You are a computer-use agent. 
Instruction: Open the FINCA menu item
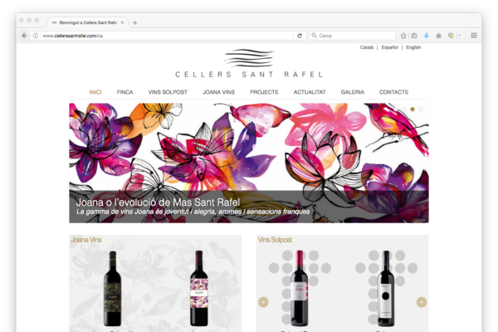pyautogui.click(x=124, y=92)
